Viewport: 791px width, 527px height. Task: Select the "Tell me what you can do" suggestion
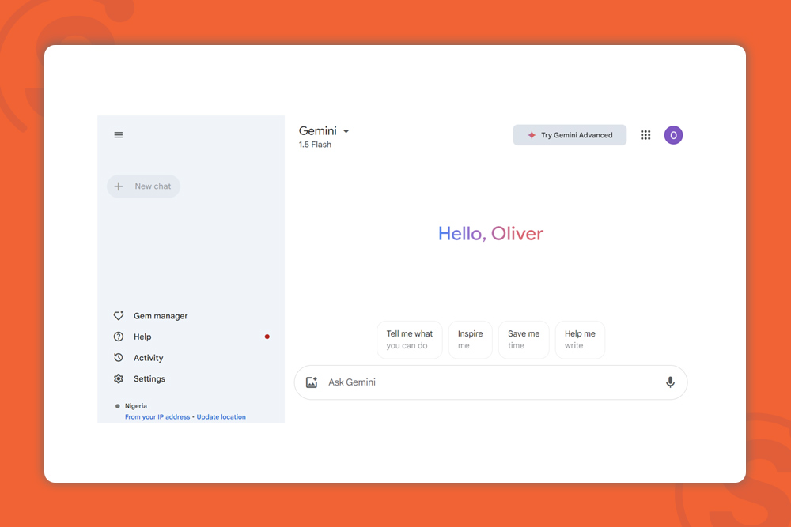410,340
